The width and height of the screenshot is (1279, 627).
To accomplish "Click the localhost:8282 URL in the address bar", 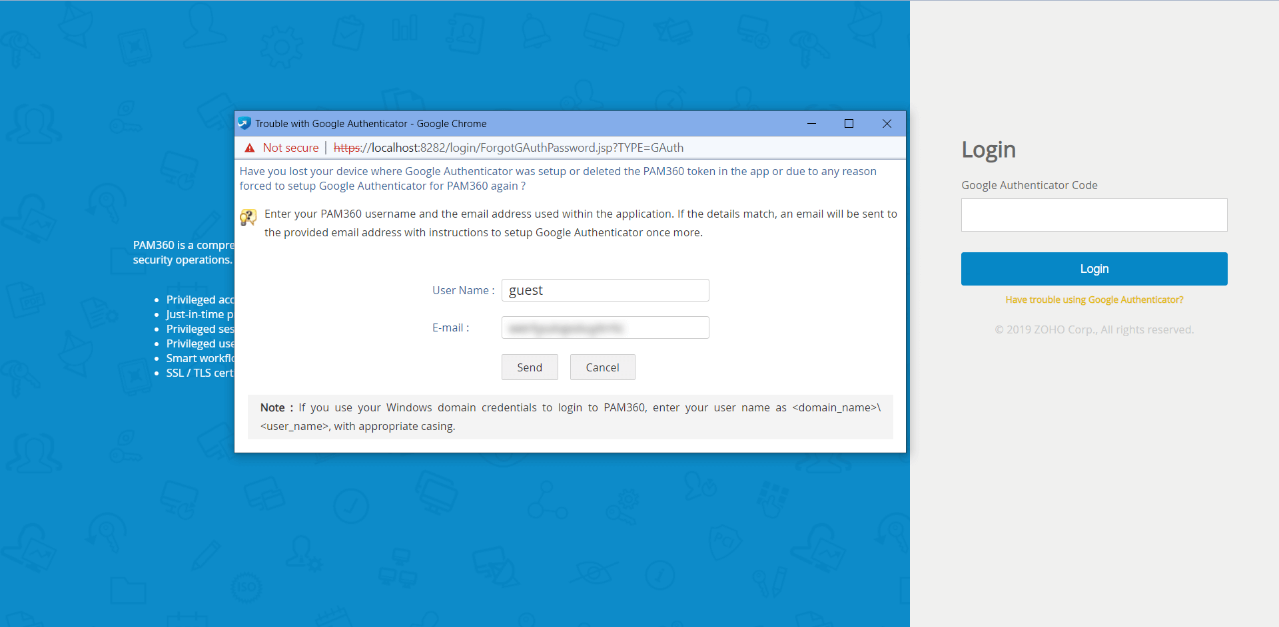I will 508,148.
